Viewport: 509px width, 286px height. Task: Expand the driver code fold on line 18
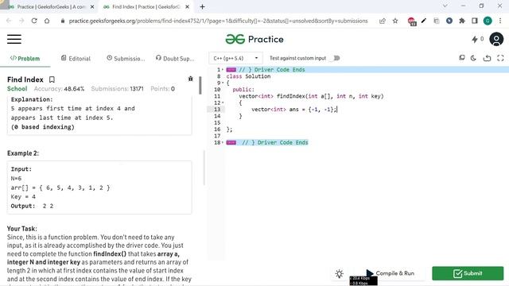[x=223, y=143]
